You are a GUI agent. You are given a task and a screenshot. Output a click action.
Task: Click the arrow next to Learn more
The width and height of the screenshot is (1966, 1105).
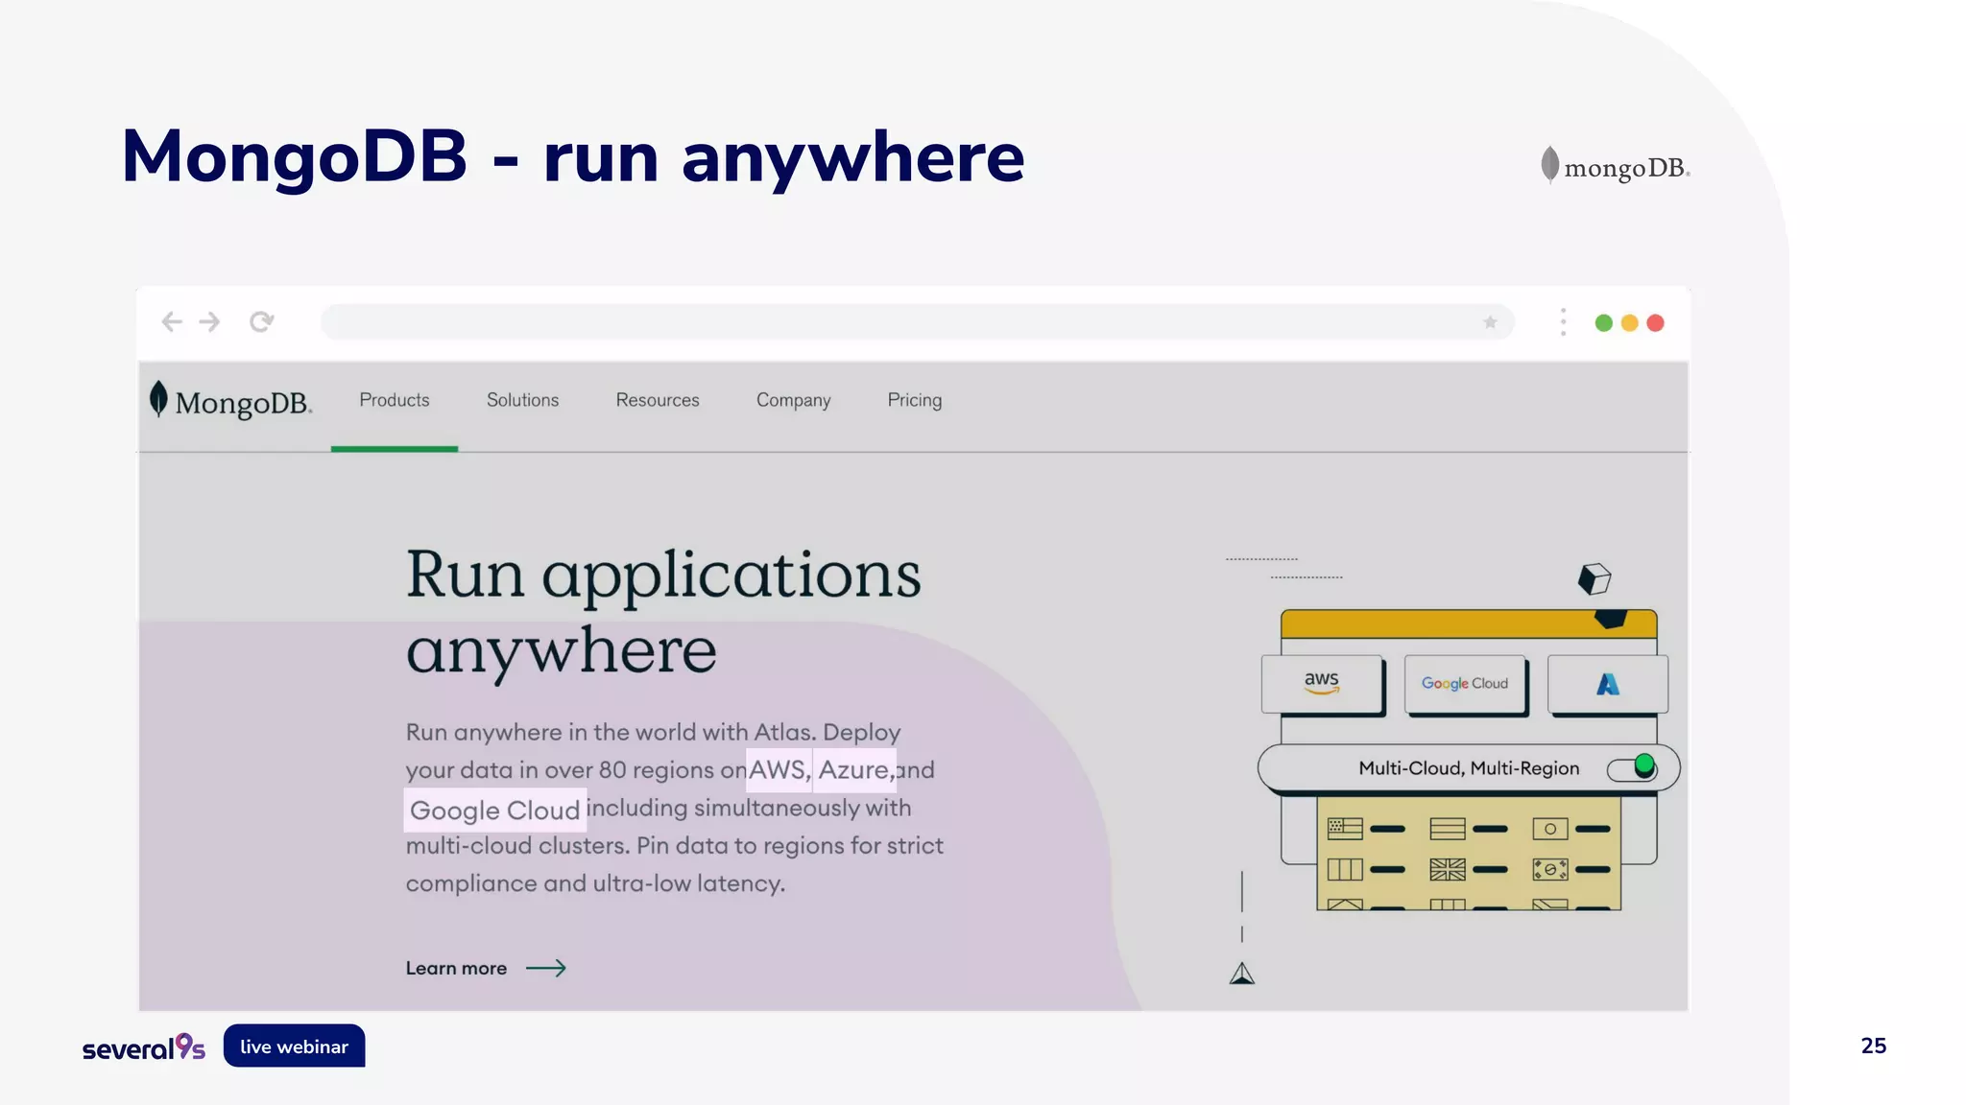tap(546, 968)
